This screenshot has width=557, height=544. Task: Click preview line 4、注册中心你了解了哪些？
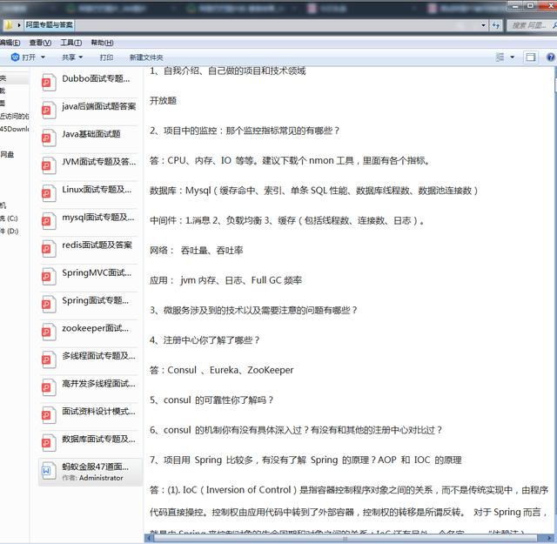205,340
